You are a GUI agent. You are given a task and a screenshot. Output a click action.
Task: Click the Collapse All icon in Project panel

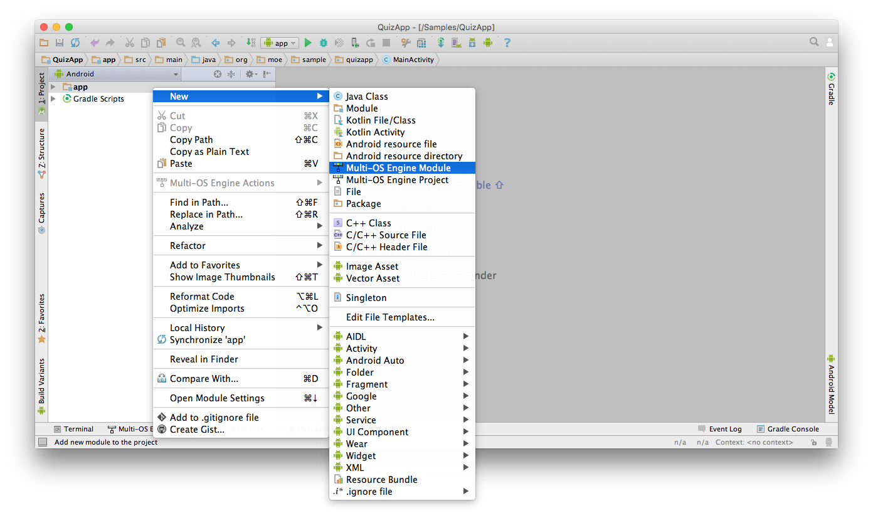pyautogui.click(x=231, y=74)
